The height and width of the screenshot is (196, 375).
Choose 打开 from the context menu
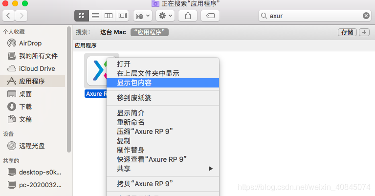click(163, 64)
